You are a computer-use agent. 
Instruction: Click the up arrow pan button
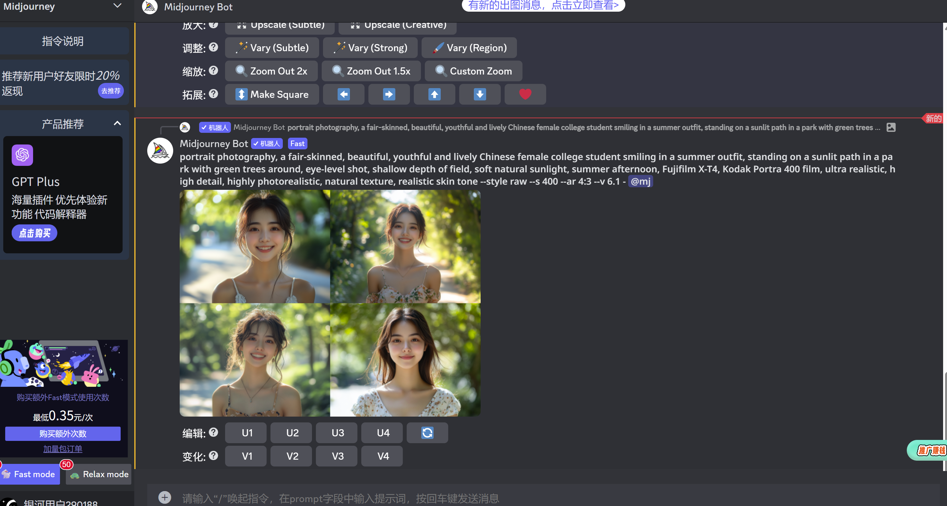[x=434, y=94]
